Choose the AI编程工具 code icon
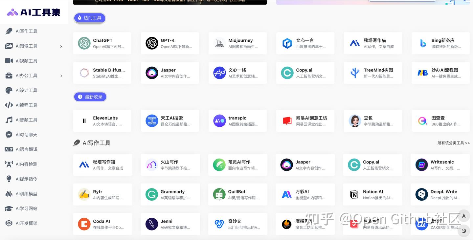 click(9, 105)
